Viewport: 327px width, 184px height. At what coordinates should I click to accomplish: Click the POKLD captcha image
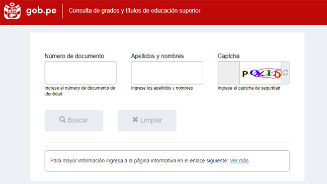pos(261,73)
